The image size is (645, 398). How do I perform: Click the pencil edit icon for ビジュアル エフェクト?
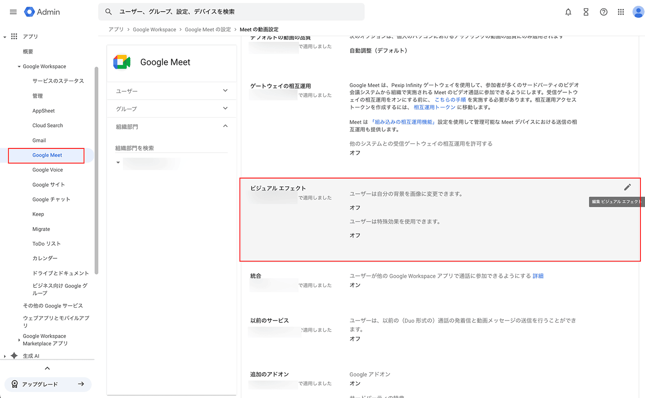(x=627, y=187)
